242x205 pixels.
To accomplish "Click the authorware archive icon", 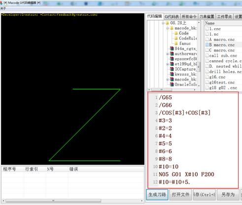I will 172,54.
